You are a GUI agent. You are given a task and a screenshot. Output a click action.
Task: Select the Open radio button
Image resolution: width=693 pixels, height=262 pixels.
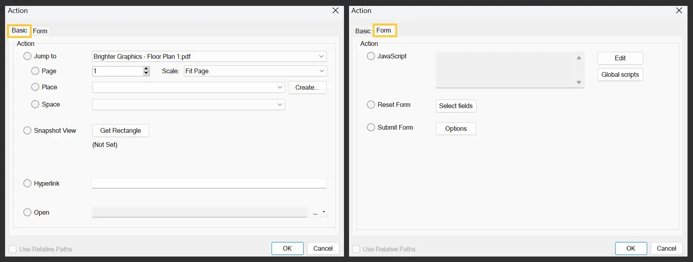pyautogui.click(x=27, y=212)
